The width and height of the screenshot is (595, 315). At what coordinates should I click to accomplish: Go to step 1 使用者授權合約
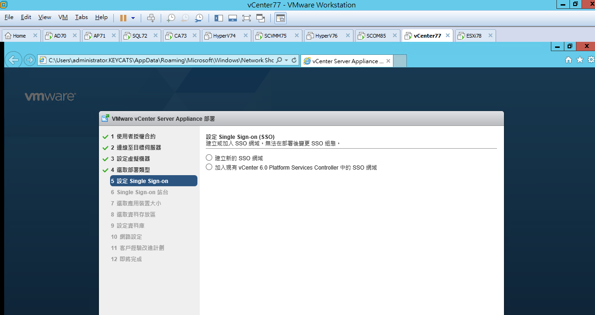(133, 137)
